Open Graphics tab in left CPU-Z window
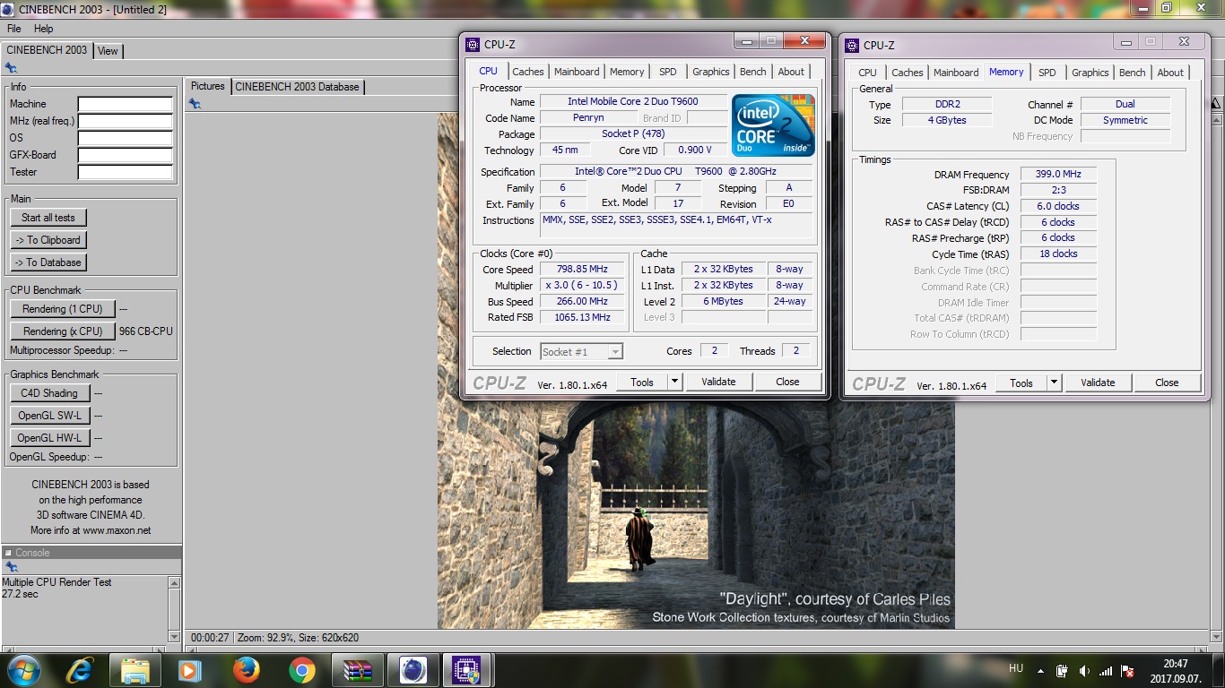Image resolution: width=1225 pixels, height=688 pixels. [711, 72]
